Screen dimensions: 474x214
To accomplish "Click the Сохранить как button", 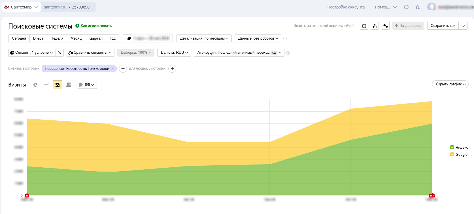I will (x=443, y=26).
